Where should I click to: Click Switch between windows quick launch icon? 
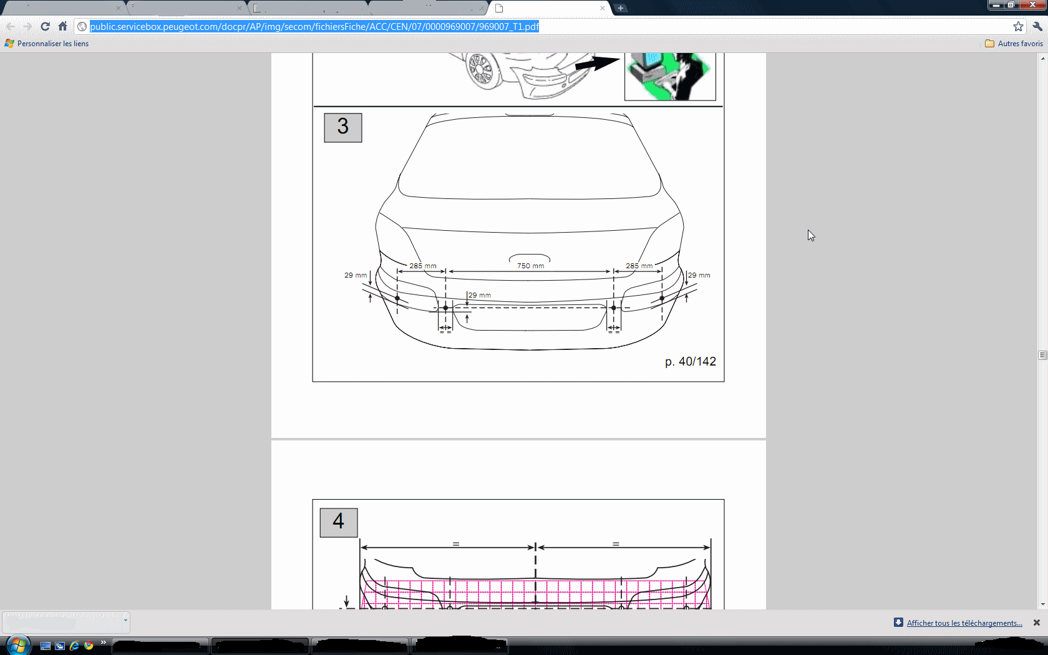pyautogui.click(x=60, y=646)
